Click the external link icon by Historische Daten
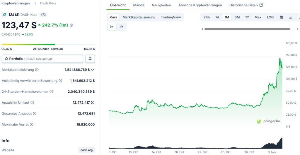The height and width of the screenshot is (155, 300). (261, 5)
